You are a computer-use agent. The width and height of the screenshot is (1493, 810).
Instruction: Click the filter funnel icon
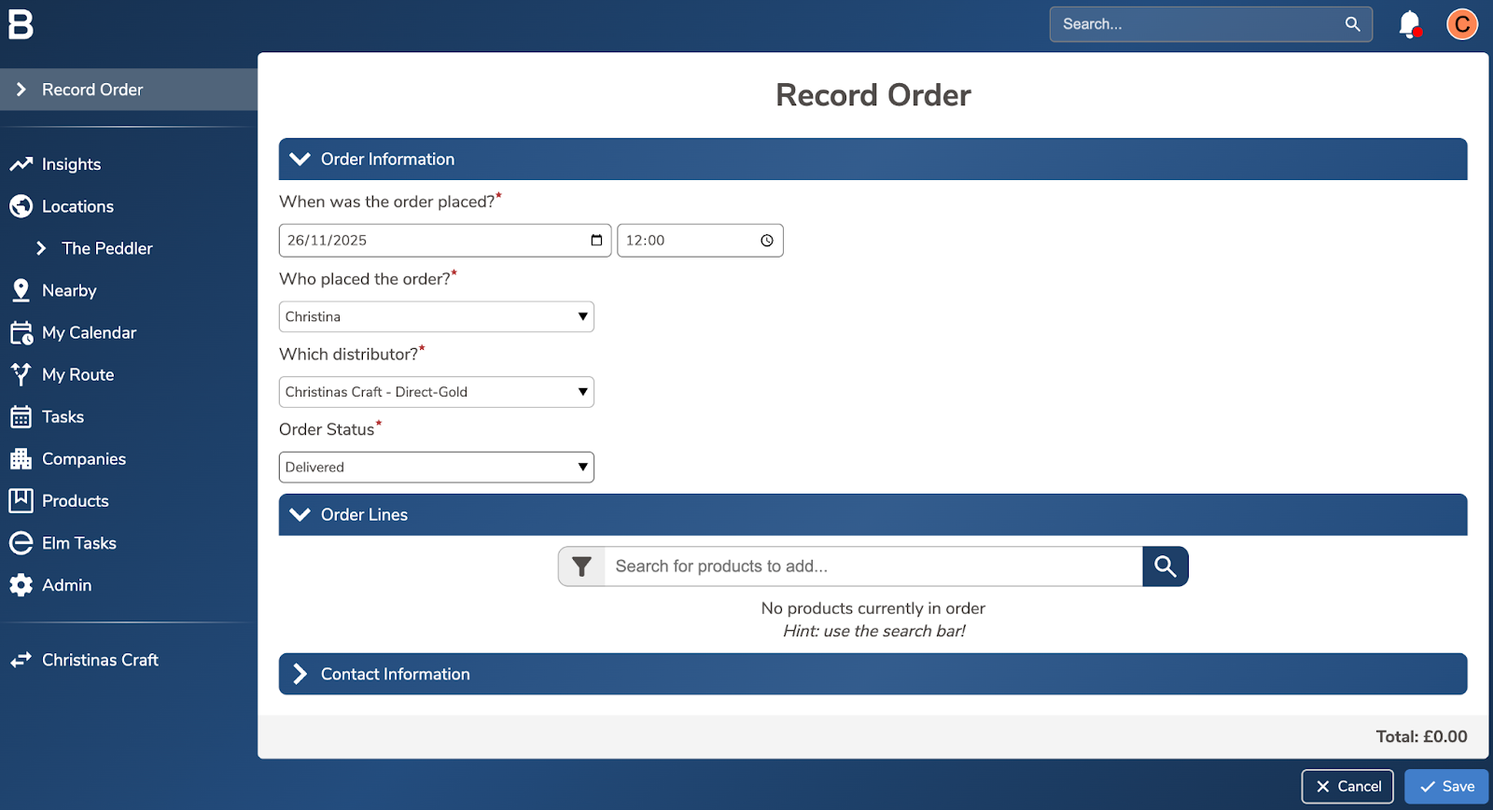[x=581, y=566]
